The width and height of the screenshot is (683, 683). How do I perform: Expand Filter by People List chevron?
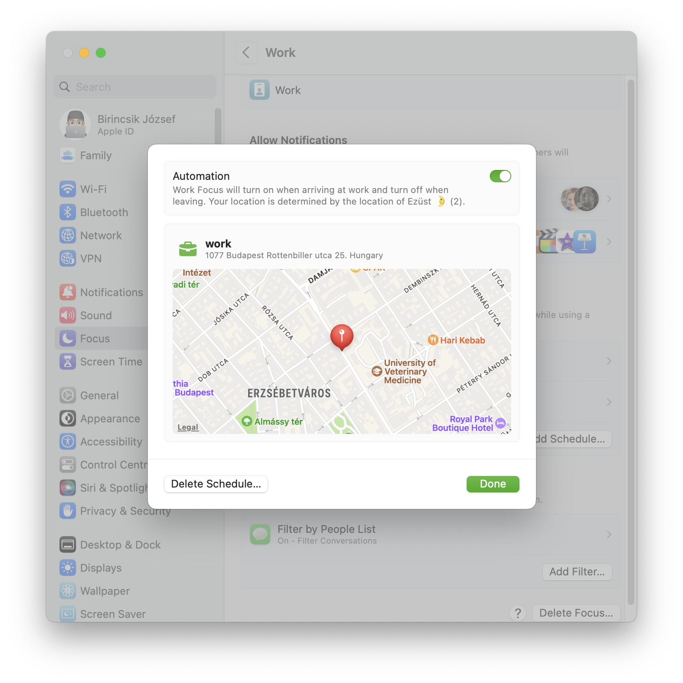[609, 535]
